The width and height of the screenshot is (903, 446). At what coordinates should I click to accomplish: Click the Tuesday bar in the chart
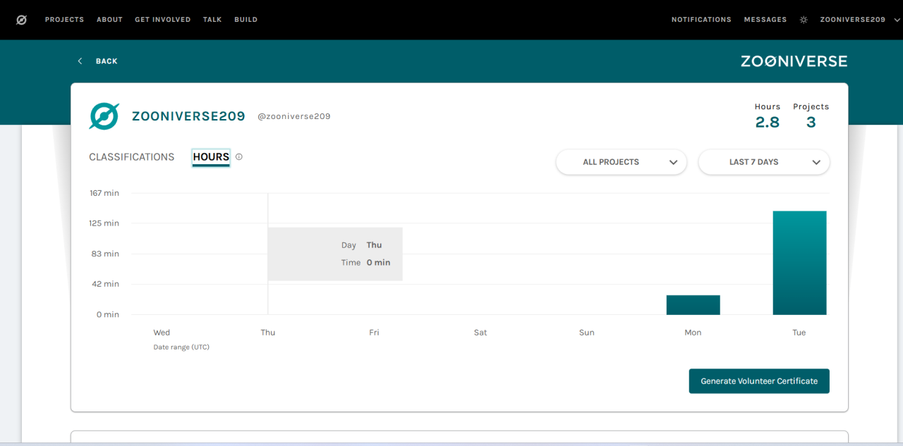tap(799, 263)
